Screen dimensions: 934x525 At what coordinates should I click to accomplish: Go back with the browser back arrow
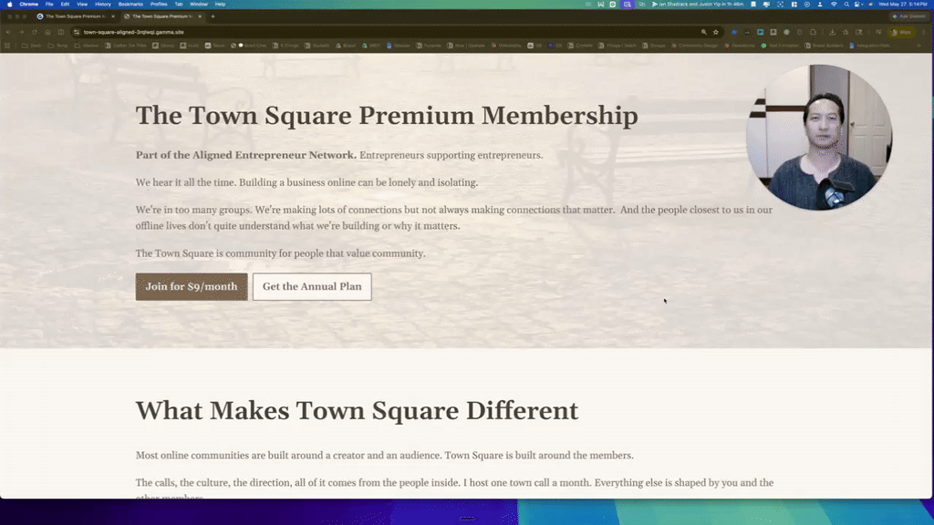click(8, 32)
